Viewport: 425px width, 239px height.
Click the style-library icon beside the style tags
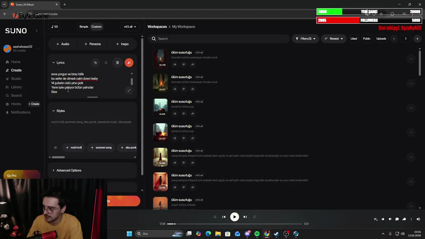tap(55, 147)
